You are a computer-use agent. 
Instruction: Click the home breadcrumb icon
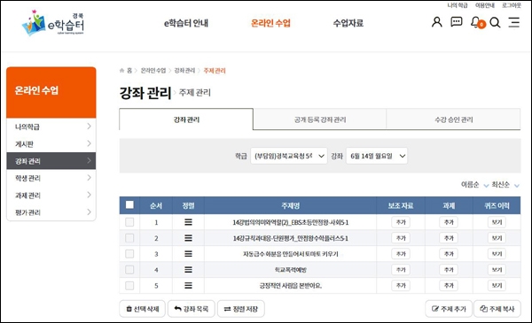tap(121, 71)
